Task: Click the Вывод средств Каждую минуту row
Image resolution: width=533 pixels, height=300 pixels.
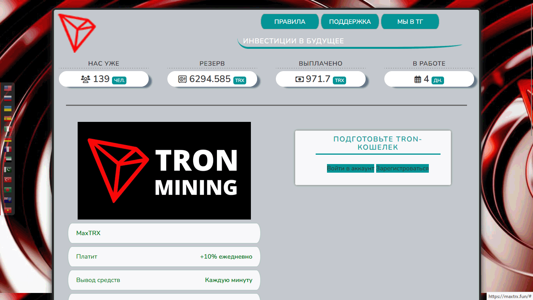Action: pyautogui.click(x=164, y=280)
